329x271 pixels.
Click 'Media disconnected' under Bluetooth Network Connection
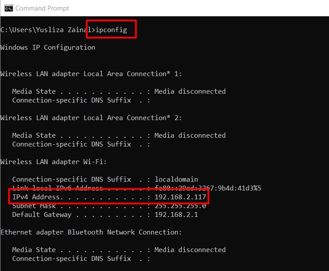[190, 250]
